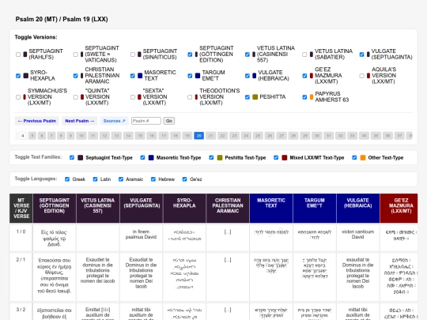Enable Aquila's Version (LXX/MT) checkbox

(361, 76)
